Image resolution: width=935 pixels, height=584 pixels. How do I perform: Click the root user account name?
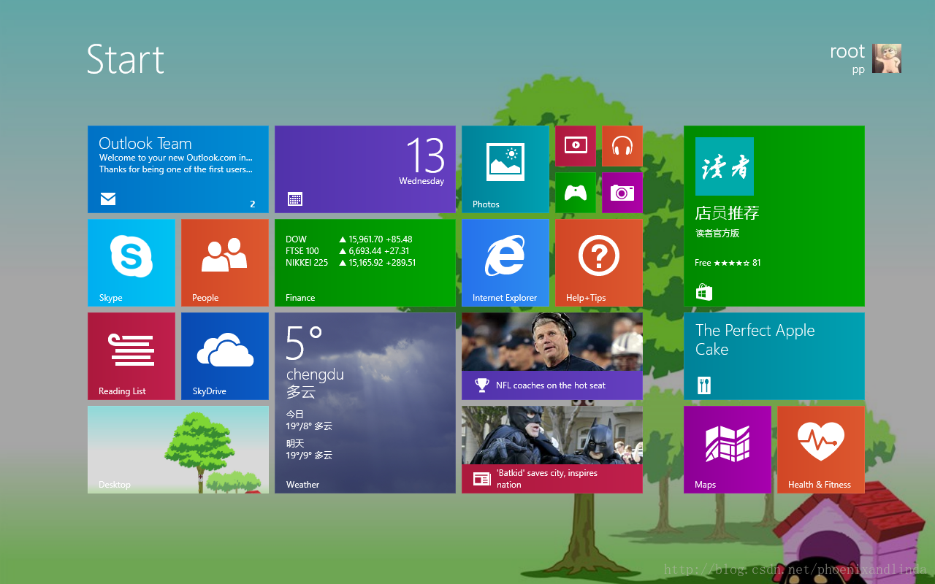click(847, 52)
